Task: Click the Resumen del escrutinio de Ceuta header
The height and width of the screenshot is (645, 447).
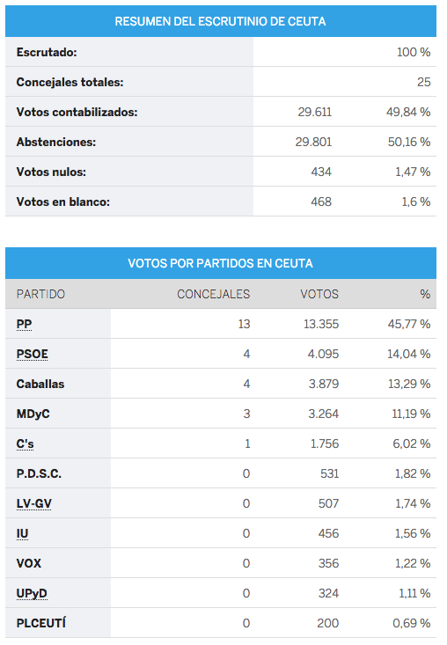Action: click(221, 21)
